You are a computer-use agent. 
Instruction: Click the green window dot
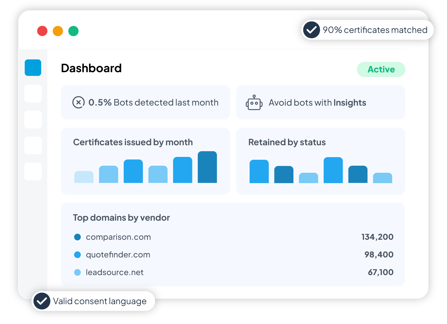coord(73,31)
